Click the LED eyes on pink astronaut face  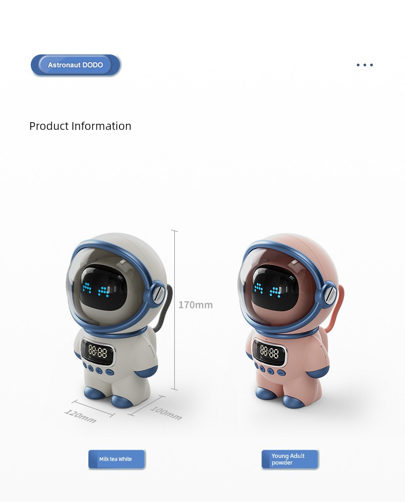click(x=268, y=289)
